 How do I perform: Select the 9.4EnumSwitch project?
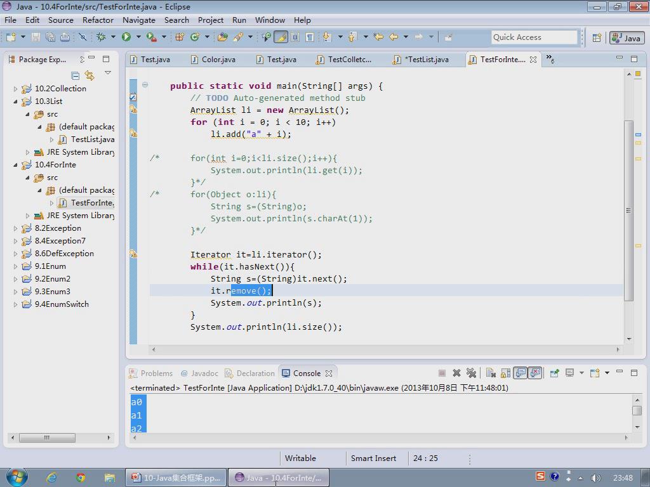56,304
